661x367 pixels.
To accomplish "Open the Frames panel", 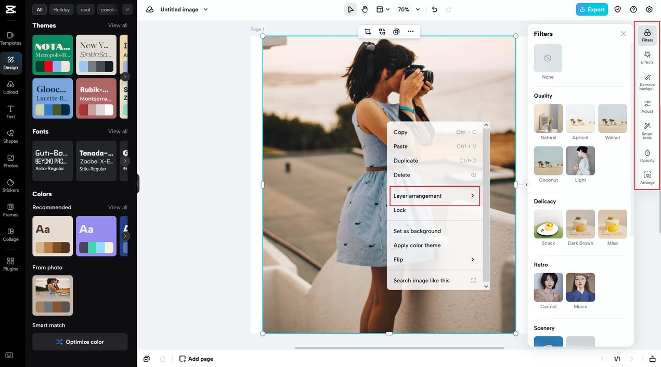I will tap(10, 210).
